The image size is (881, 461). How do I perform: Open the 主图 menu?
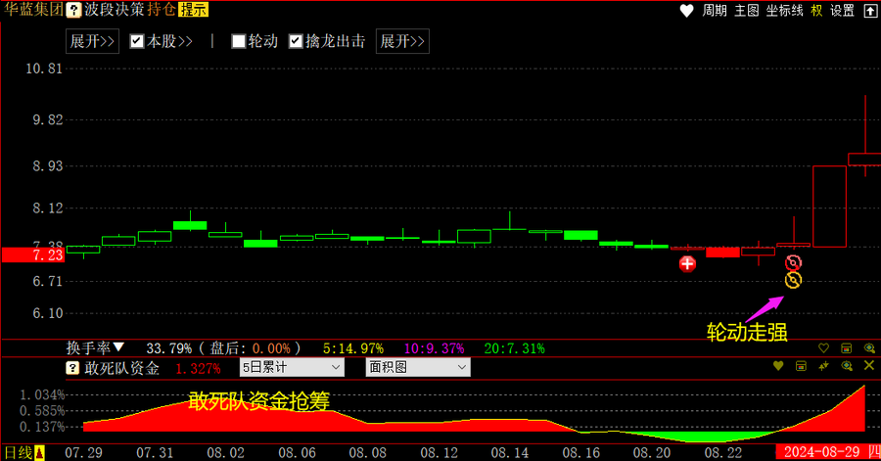point(746,11)
